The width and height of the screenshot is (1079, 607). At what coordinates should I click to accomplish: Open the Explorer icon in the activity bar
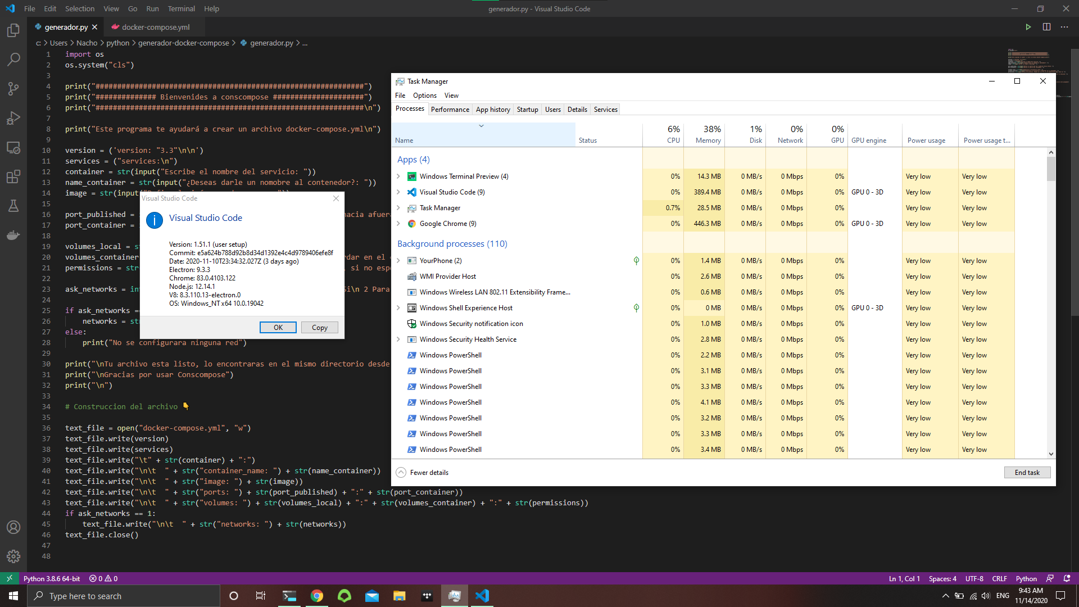13,31
